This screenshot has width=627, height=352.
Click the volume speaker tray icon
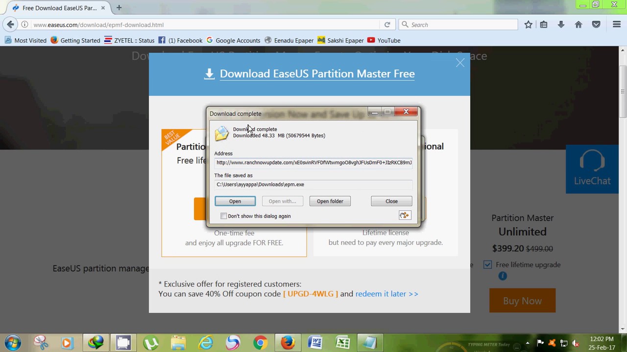576,343
